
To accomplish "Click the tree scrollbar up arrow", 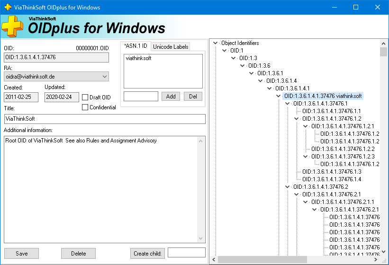I will coord(383,44).
